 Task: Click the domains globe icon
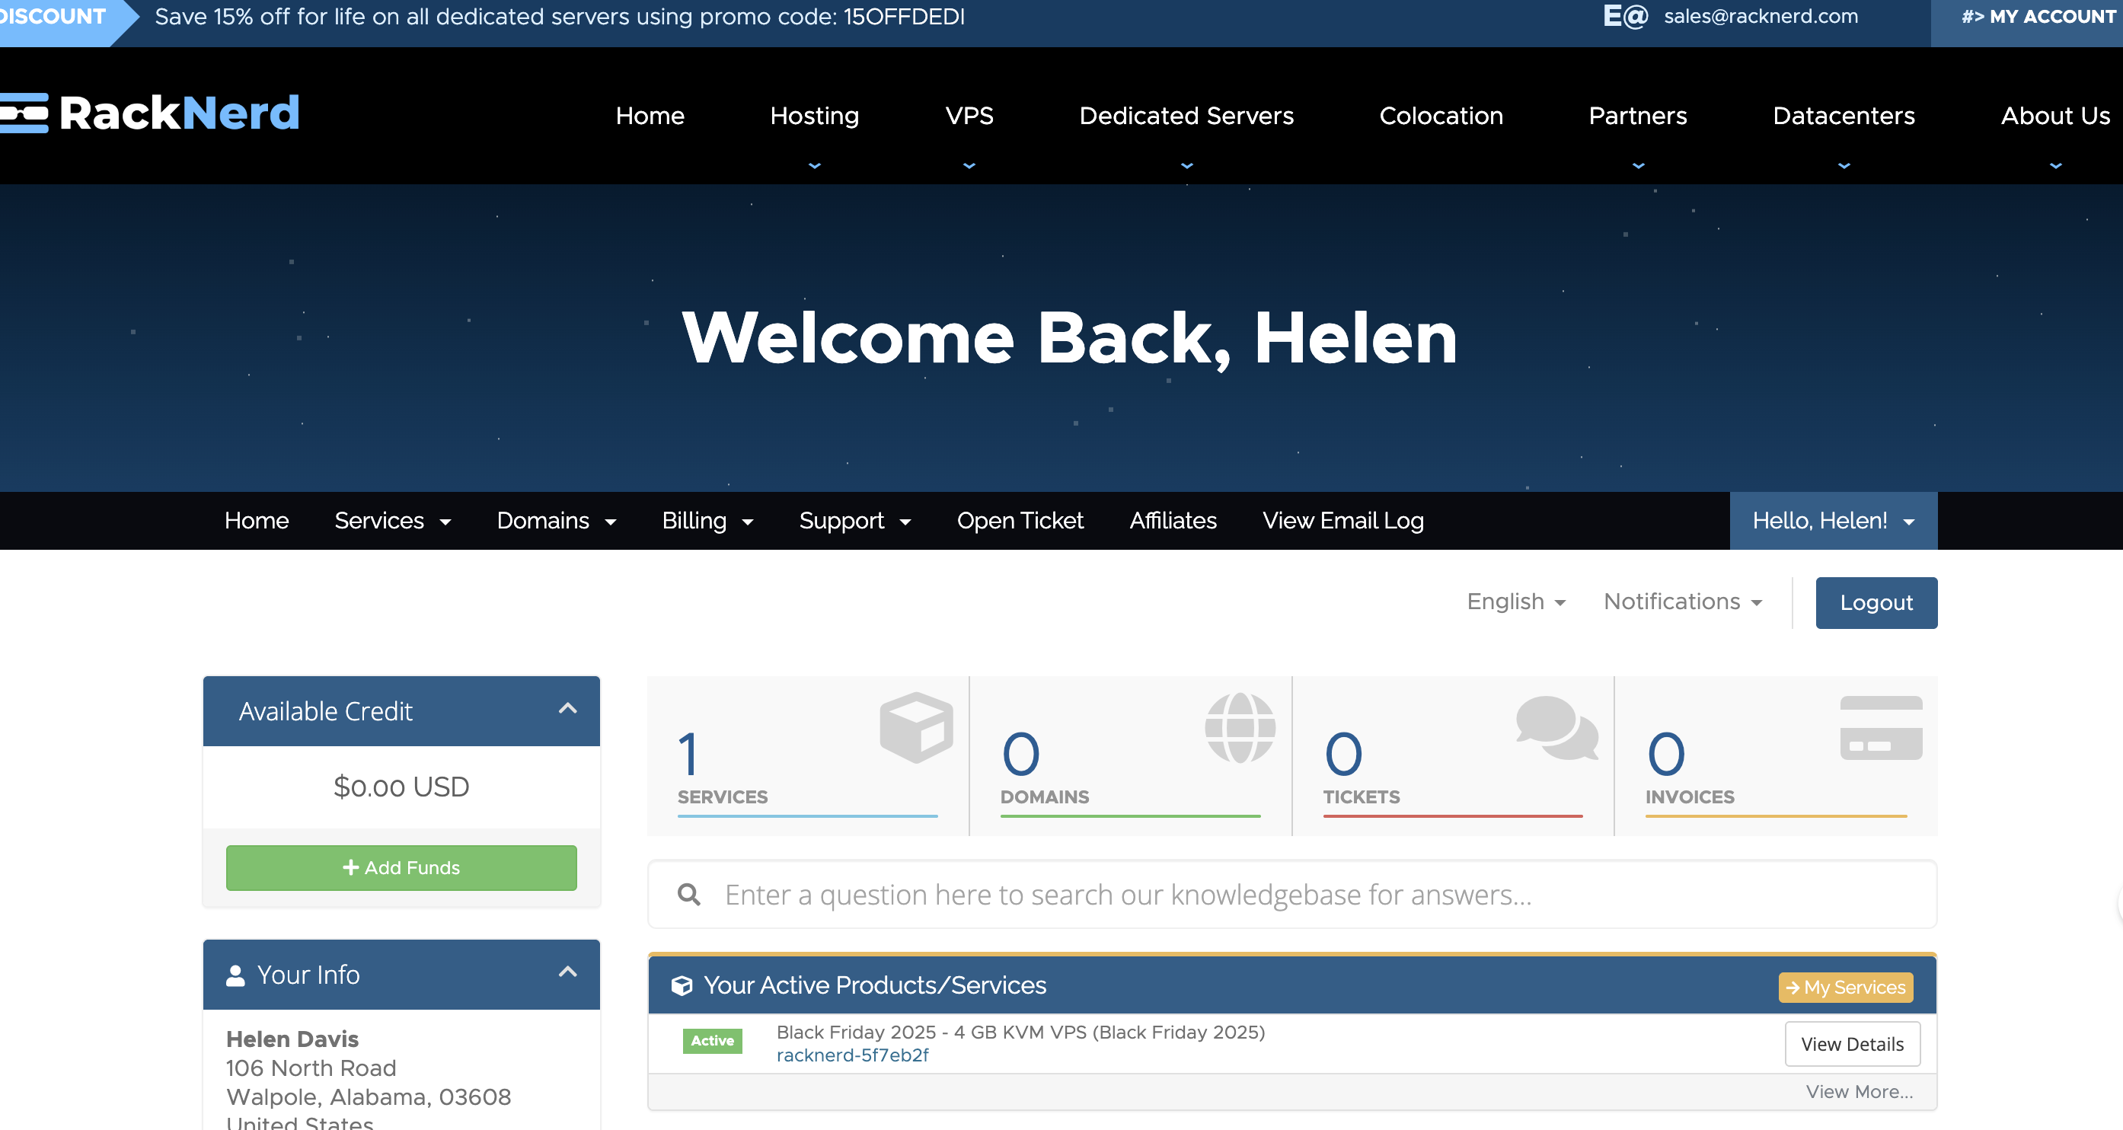(x=1240, y=728)
